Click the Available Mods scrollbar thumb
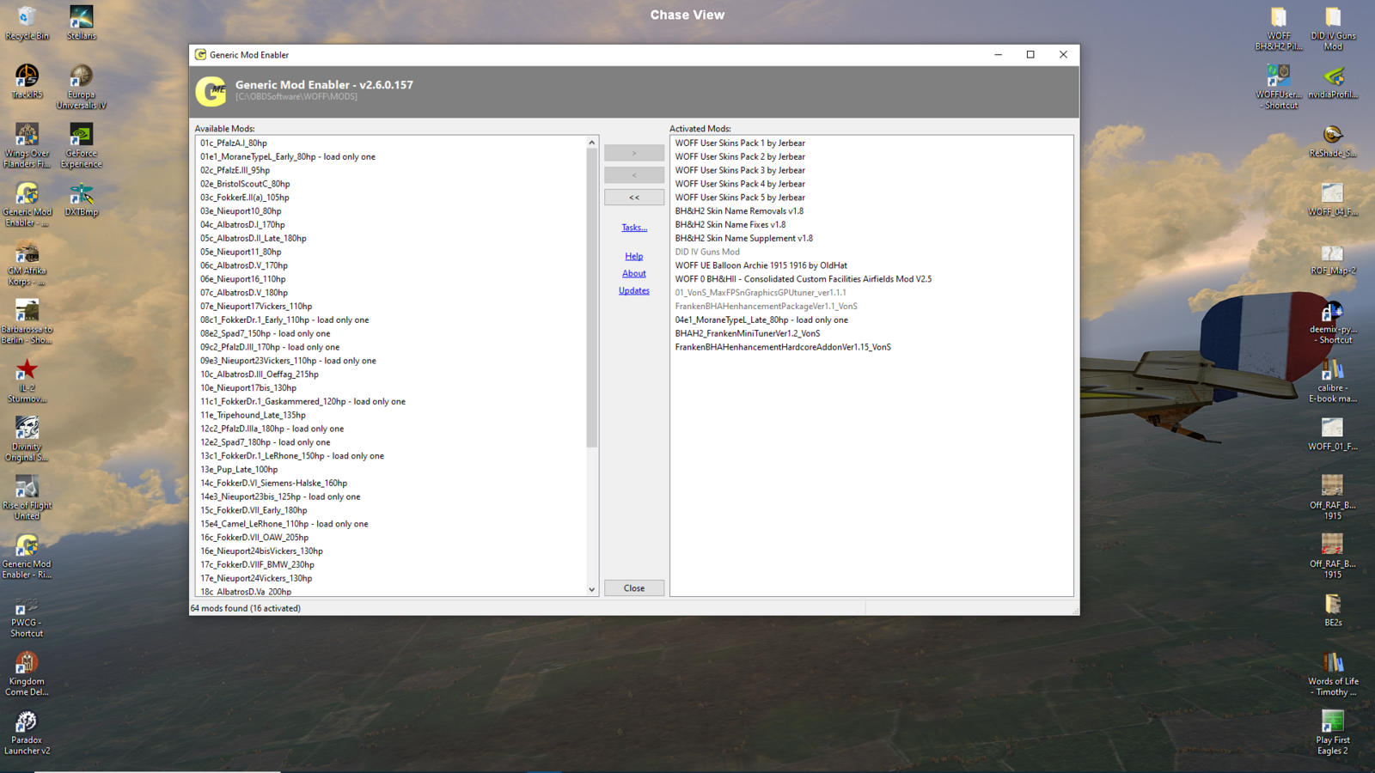Screen dimensions: 1375x773 (x=591, y=298)
